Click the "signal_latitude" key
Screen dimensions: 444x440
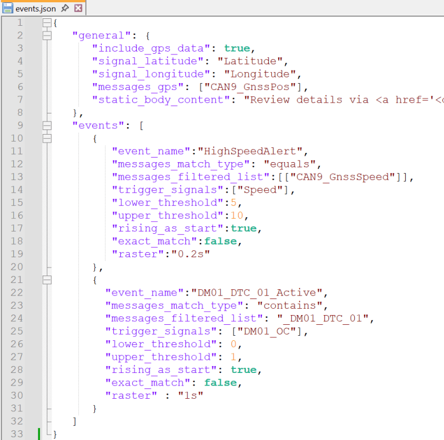(x=148, y=61)
